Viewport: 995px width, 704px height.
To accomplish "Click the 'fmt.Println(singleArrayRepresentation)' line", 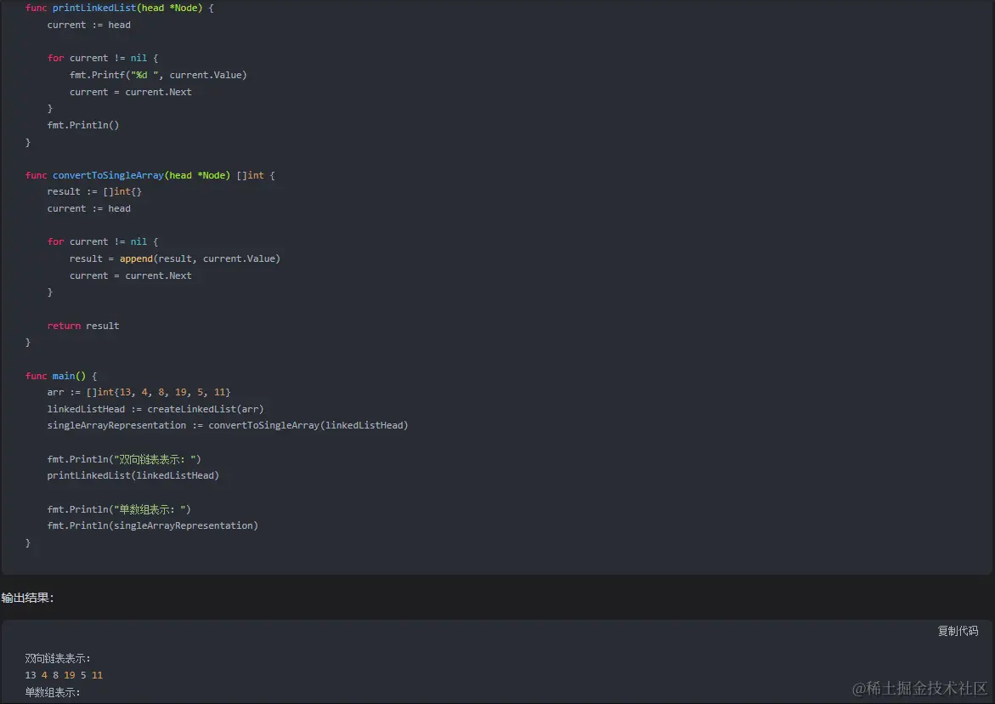I will pos(152,525).
